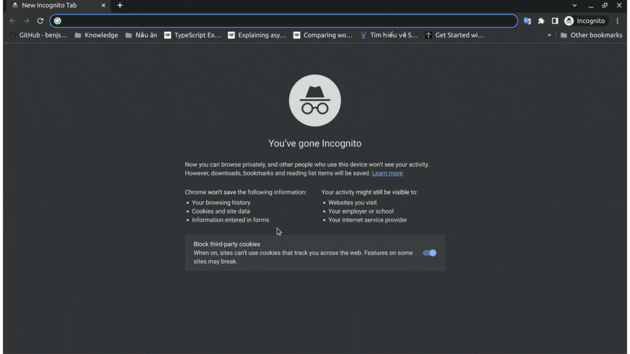The image size is (630, 354).
Task: Toggle the side panel icon
Action: (x=555, y=21)
